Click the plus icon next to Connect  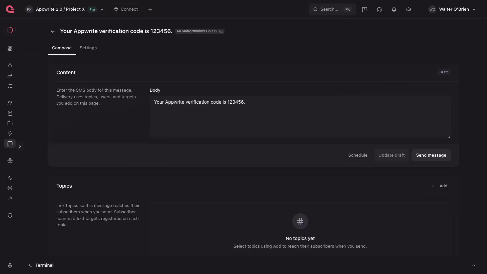pyautogui.click(x=150, y=9)
